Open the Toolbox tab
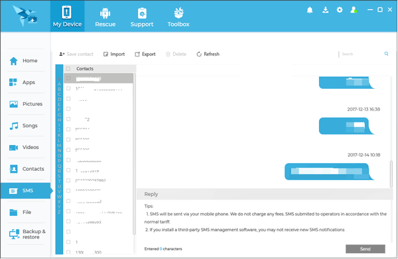 pyautogui.click(x=178, y=17)
